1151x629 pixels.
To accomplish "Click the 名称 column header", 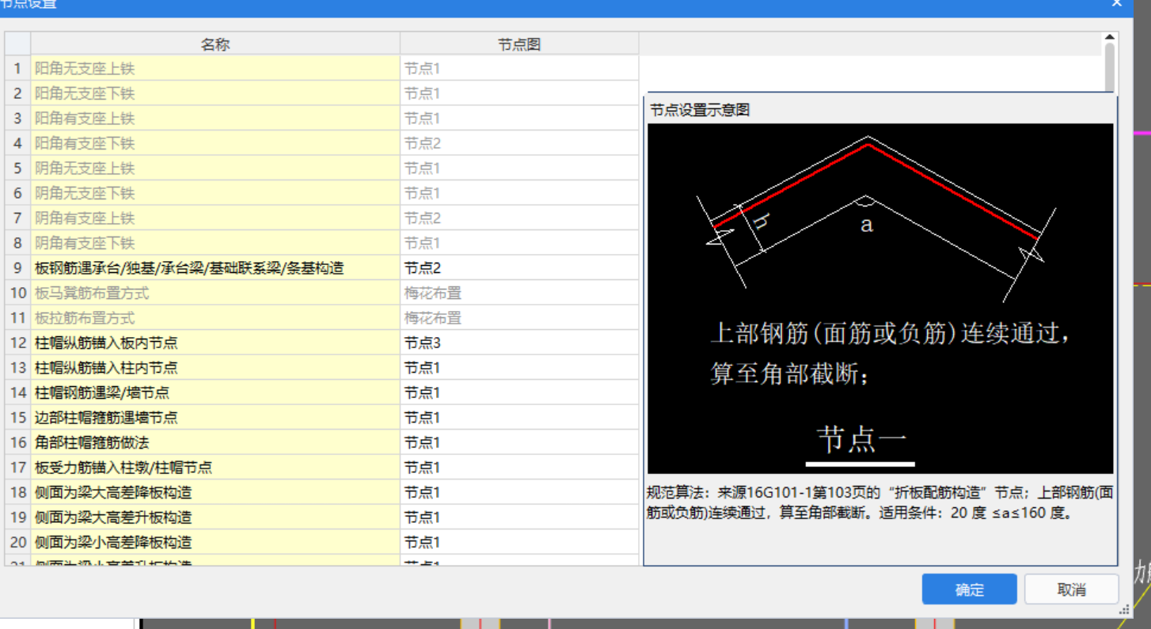I will click(215, 44).
